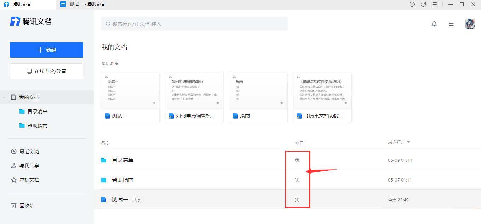This screenshot has width=481, height=224.
Task: Open the hamburger menu beside the avatar
Action: point(451,24)
